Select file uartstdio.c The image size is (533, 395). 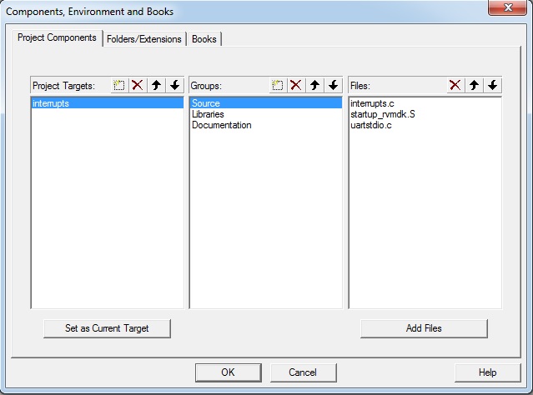click(425, 125)
